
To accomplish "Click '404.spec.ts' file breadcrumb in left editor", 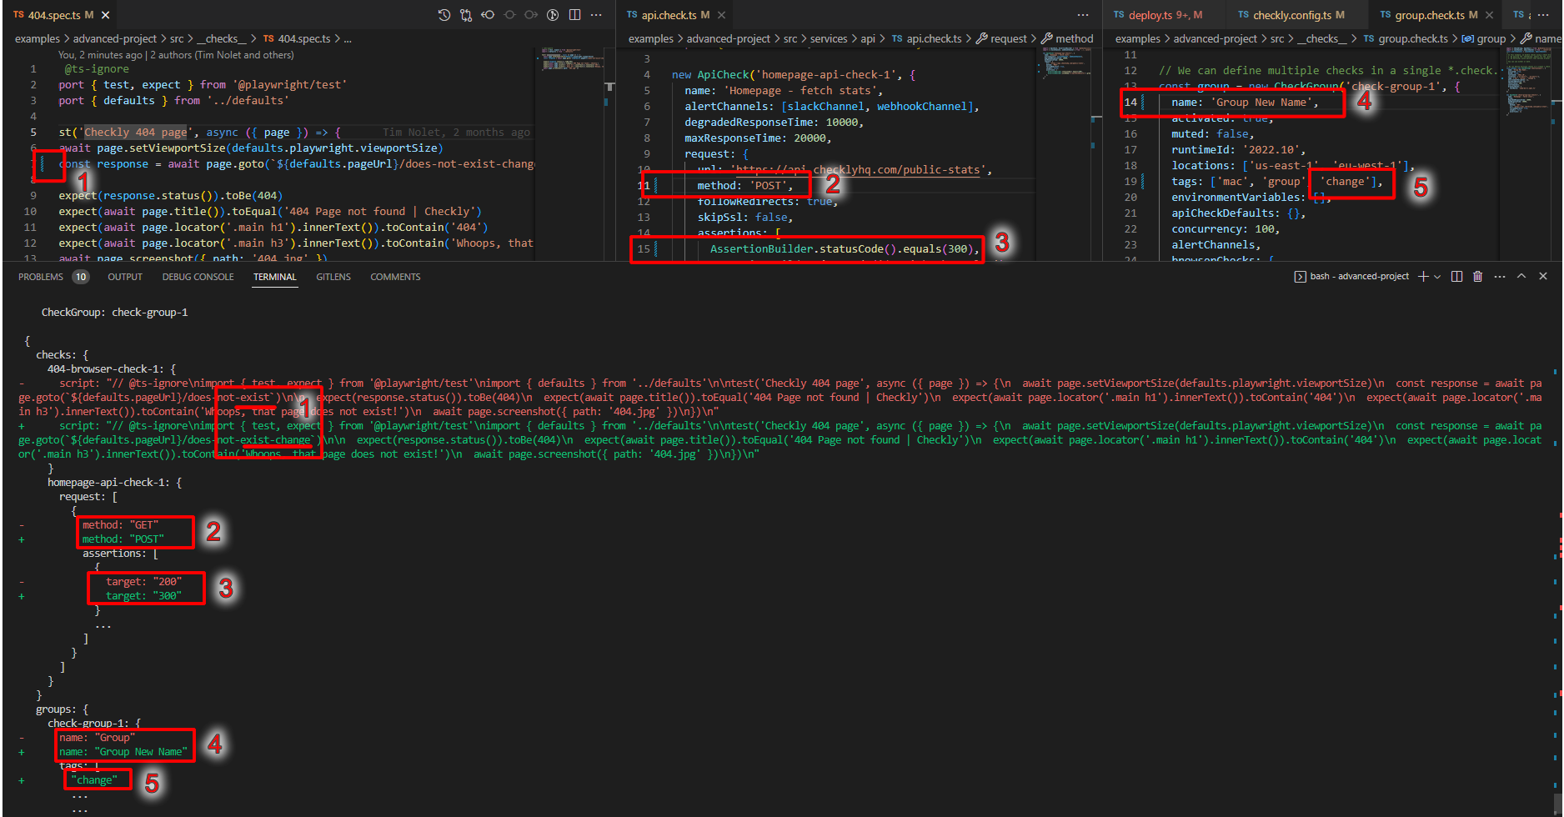I will (x=303, y=38).
